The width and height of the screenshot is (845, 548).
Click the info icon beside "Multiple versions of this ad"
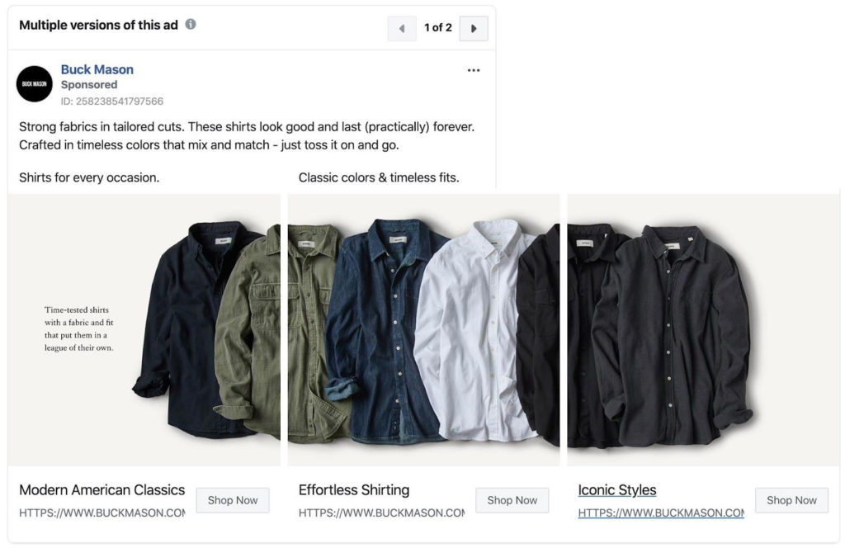coord(191,25)
